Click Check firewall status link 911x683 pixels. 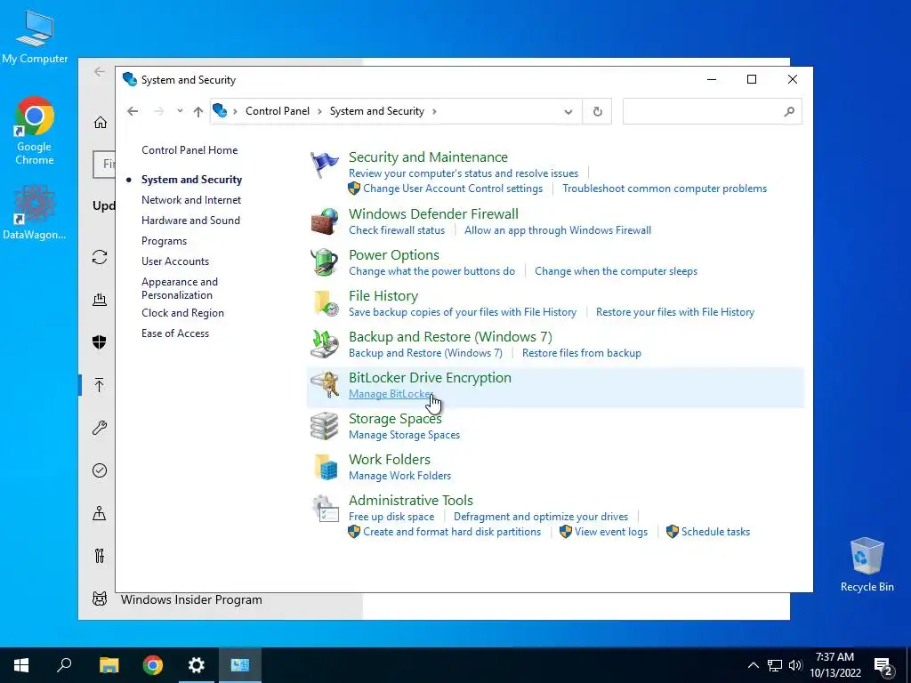point(397,230)
